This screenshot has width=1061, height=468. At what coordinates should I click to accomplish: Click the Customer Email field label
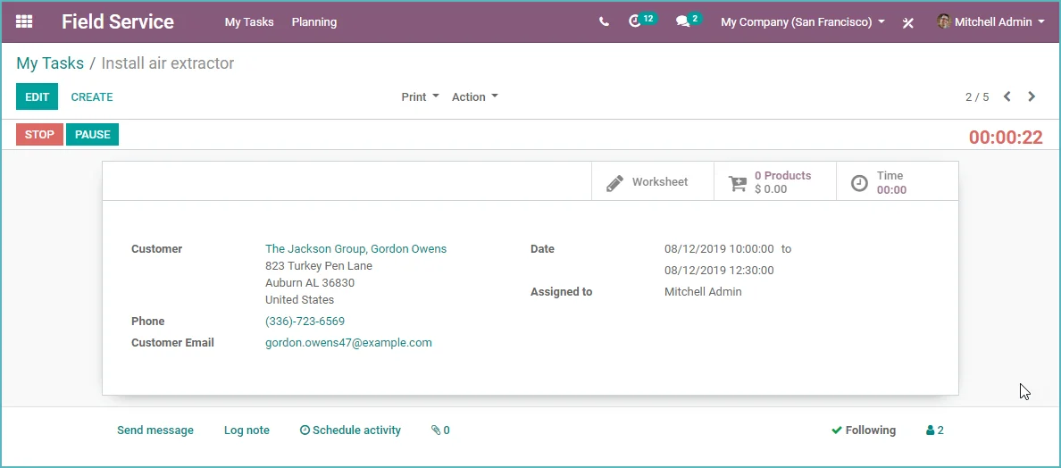coord(172,343)
